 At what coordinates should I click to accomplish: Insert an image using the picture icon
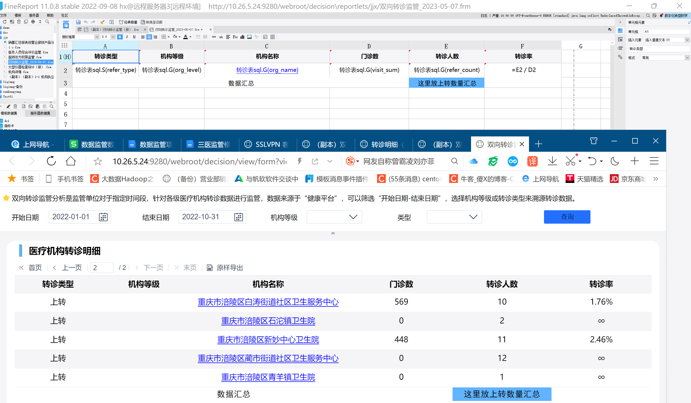(x=249, y=37)
